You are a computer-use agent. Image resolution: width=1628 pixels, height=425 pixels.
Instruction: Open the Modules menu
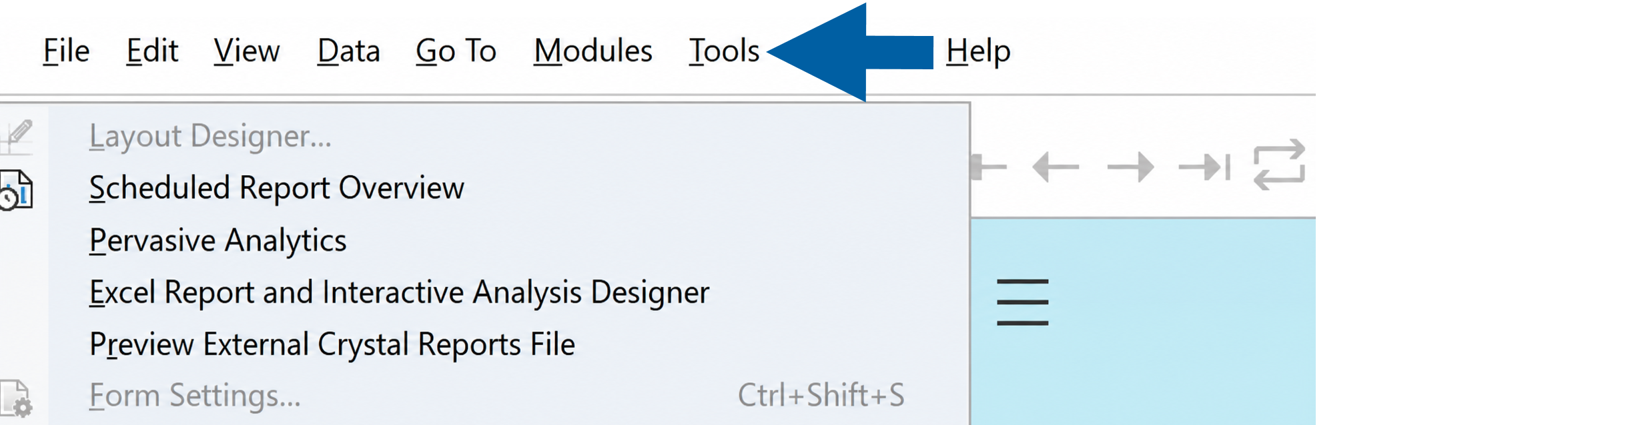point(592,51)
